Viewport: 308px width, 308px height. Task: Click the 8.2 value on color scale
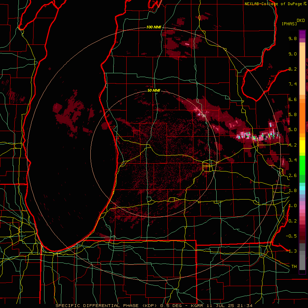293,69
